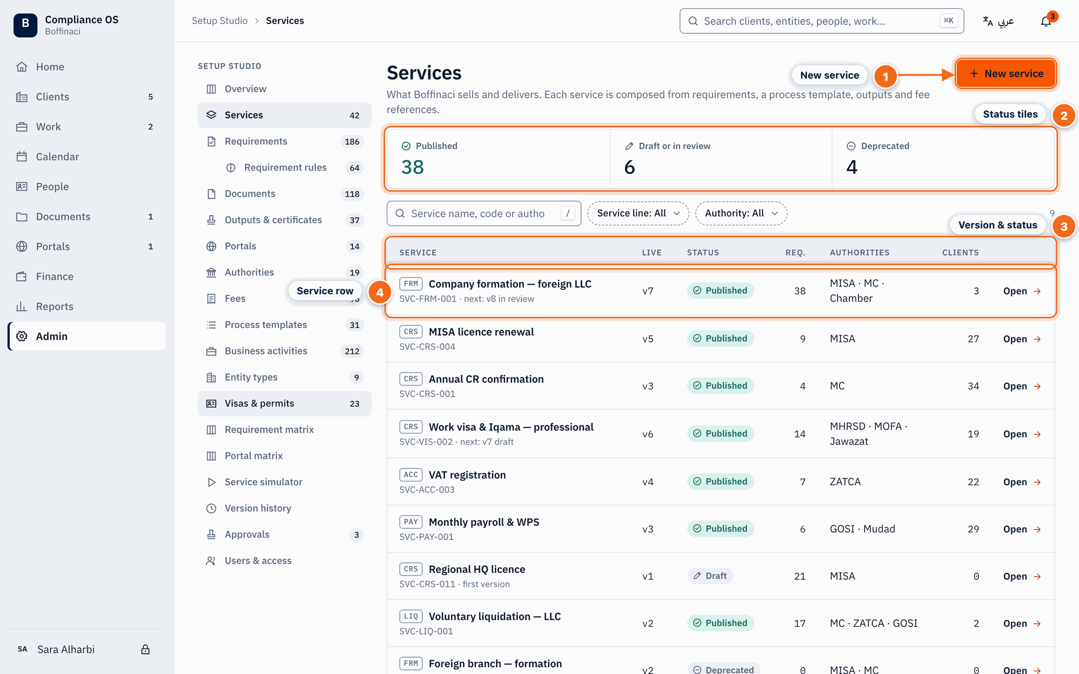Expand the Service line: All filter
The image size is (1079, 674).
pos(638,213)
